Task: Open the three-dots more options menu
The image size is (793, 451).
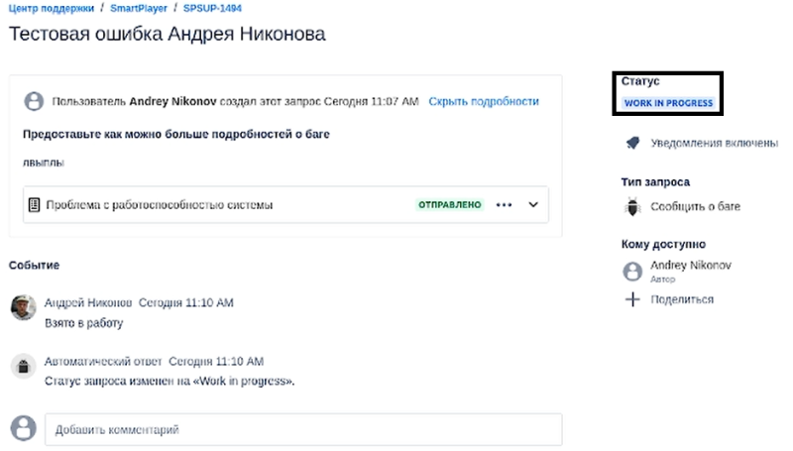Action: [x=504, y=205]
